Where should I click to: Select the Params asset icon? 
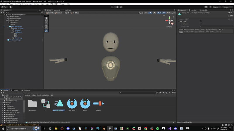tap(98, 103)
